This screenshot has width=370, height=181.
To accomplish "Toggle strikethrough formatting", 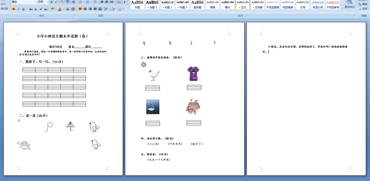I will pyautogui.click(x=31, y=9).
